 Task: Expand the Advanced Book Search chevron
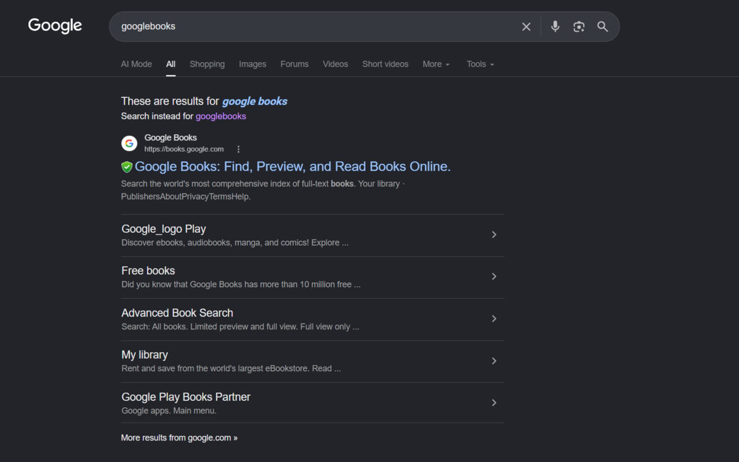494,318
